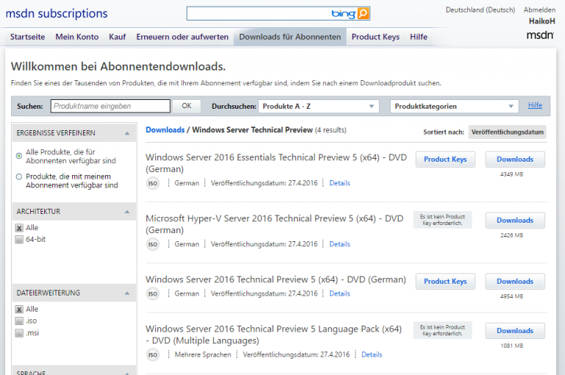This screenshot has width=565, height=375.
Task: Open Details link for Hyper-V Server 2016
Action: tap(340, 244)
